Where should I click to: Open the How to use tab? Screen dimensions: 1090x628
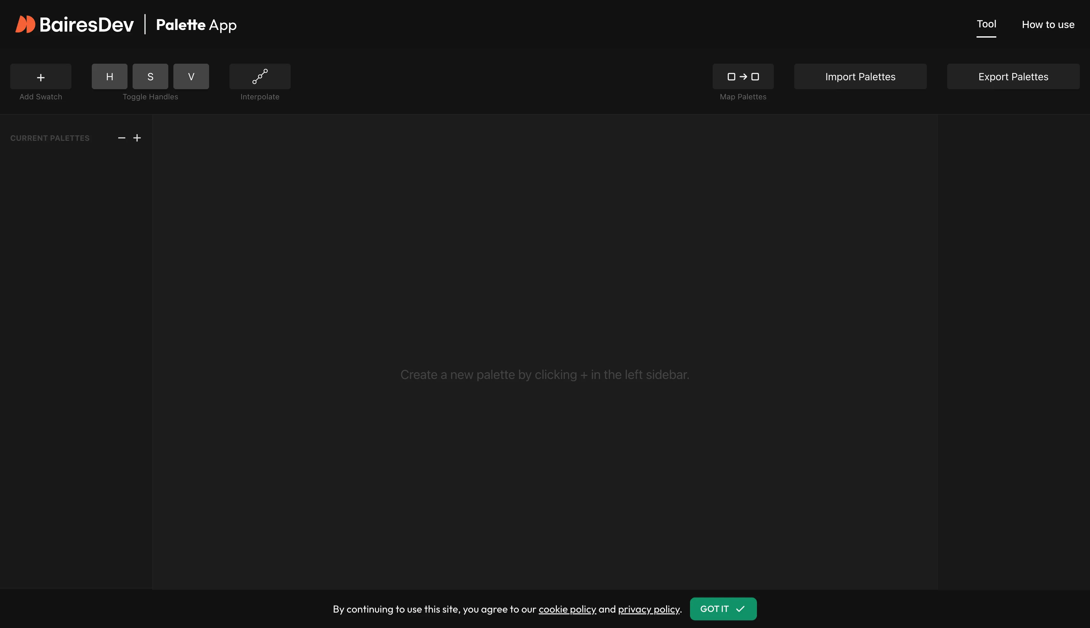1048,25
